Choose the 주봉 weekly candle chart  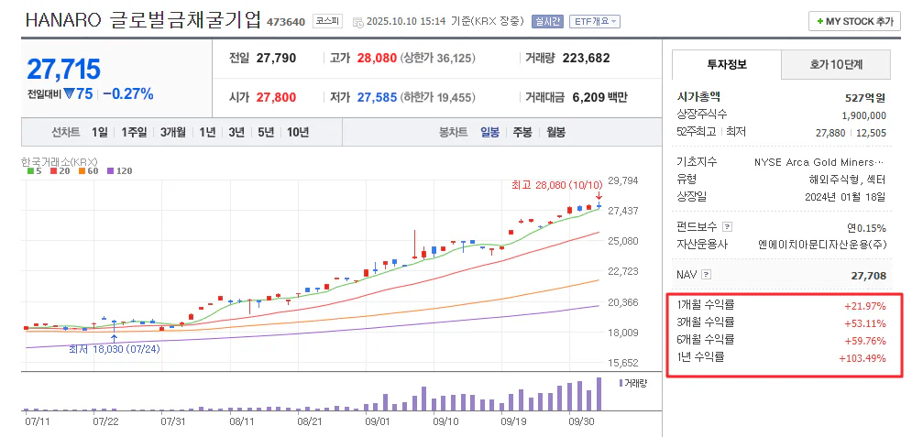(x=522, y=132)
